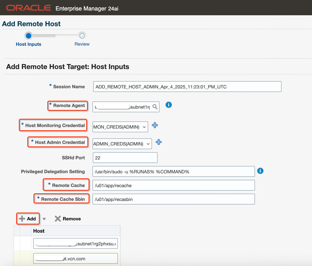Click the info icon beside Remote Agent
This screenshot has height=266, width=312.
168,105
